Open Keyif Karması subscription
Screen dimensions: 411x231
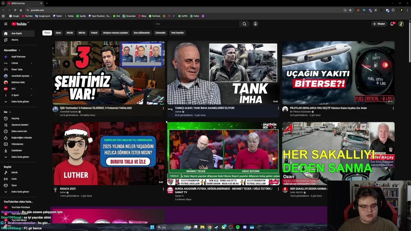18,57
